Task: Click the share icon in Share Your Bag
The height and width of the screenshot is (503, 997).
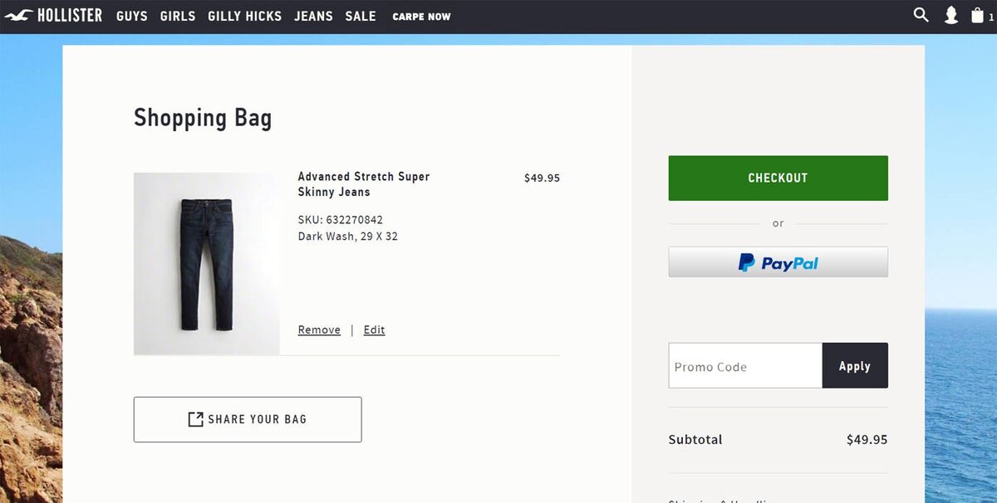Action: tap(195, 419)
